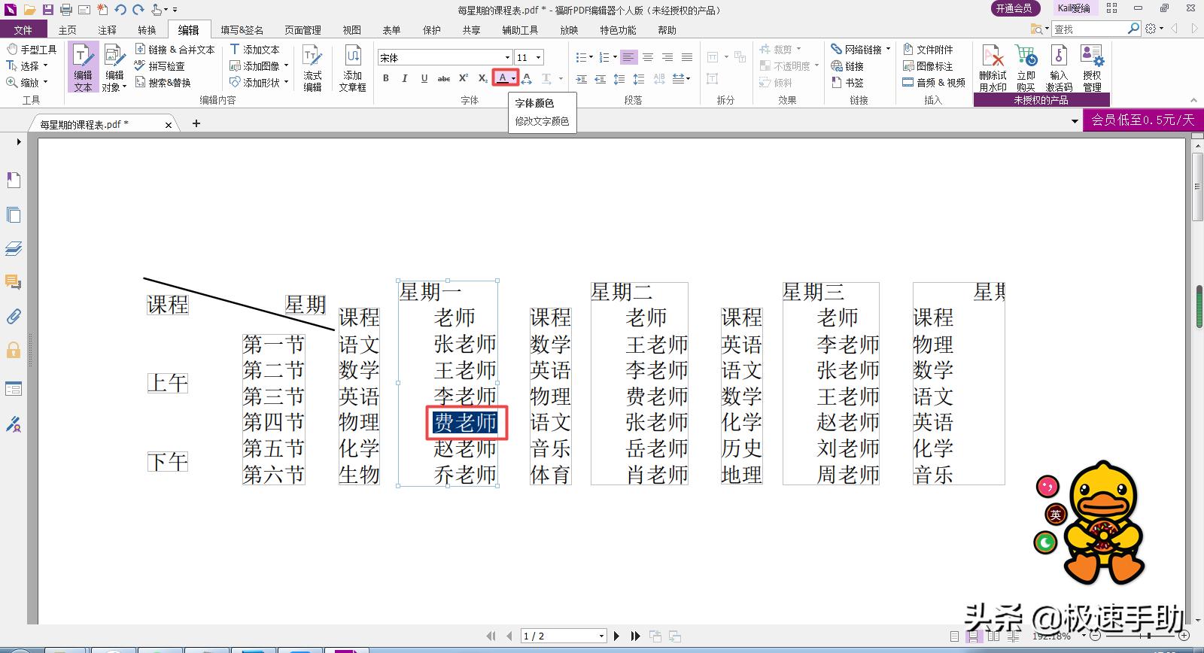Image resolution: width=1204 pixels, height=653 pixels.
Task: Open the bookmarks panel in left sidebar
Action: 14,180
